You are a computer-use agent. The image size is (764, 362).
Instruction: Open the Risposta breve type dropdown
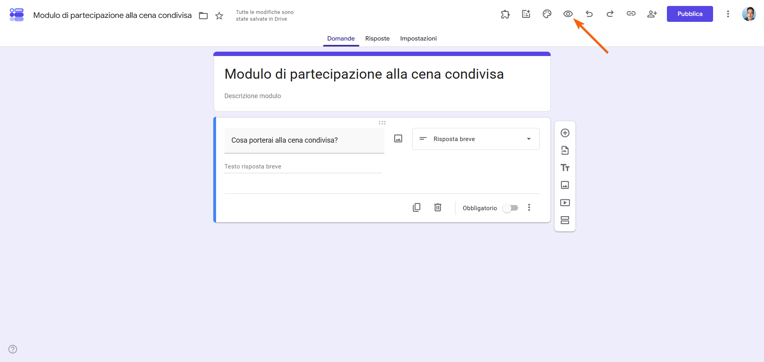pos(476,139)
